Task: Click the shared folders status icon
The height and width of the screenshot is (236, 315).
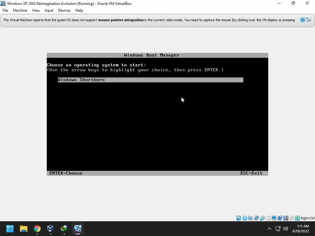Action: click(x=268, y=218)
